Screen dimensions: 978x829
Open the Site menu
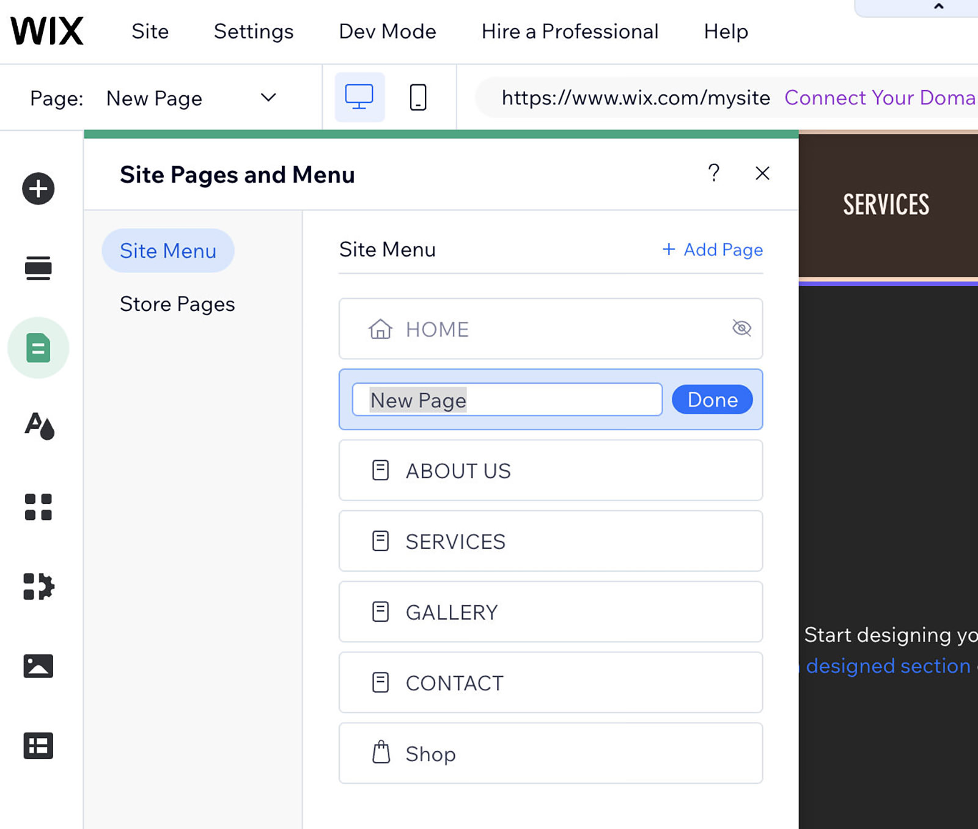click(150, 31)
